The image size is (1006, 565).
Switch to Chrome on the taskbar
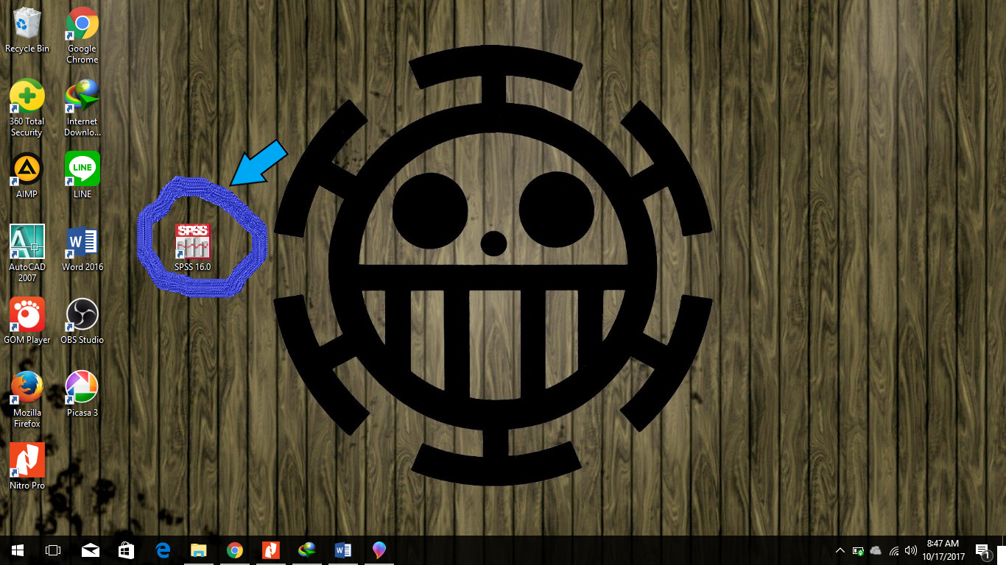(x=235, y=550)
